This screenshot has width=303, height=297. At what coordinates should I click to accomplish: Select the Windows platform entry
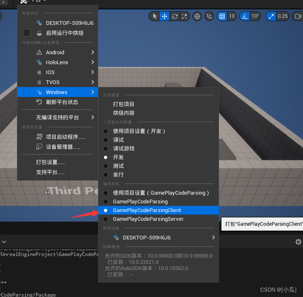click(58, 92)
